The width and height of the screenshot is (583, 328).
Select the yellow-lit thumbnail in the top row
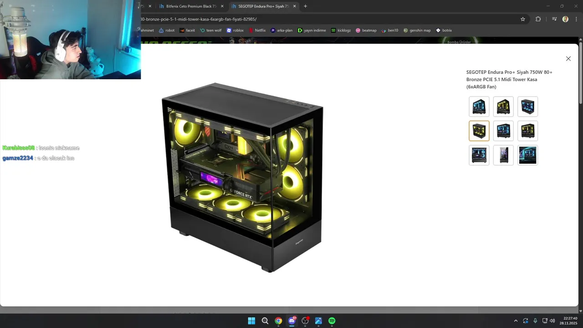(503, 107)
